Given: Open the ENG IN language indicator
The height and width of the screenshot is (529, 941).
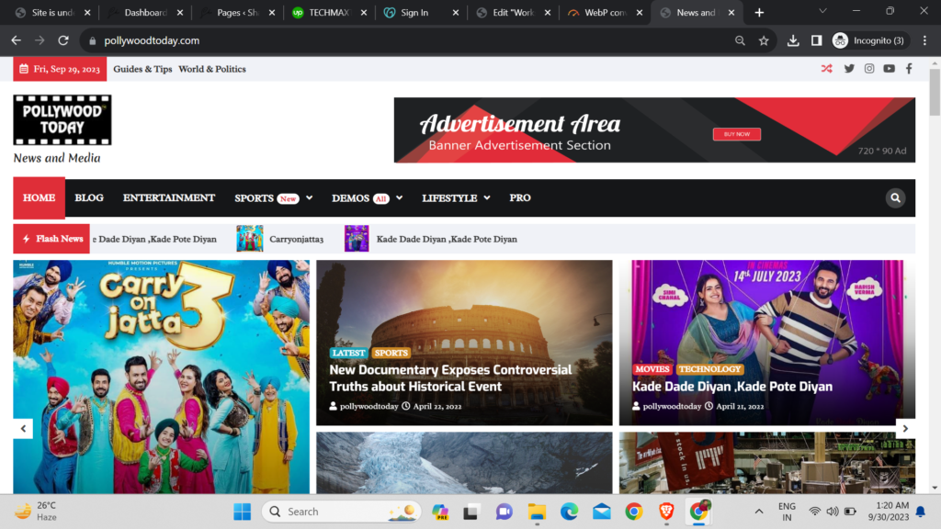Looking at the screenshot, I should [787, 512].
